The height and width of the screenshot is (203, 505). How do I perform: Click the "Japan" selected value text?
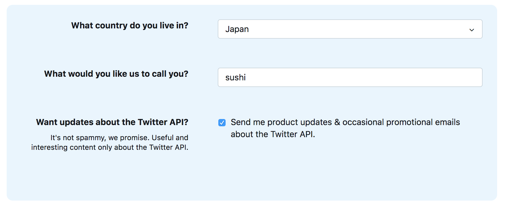point(237,29)
